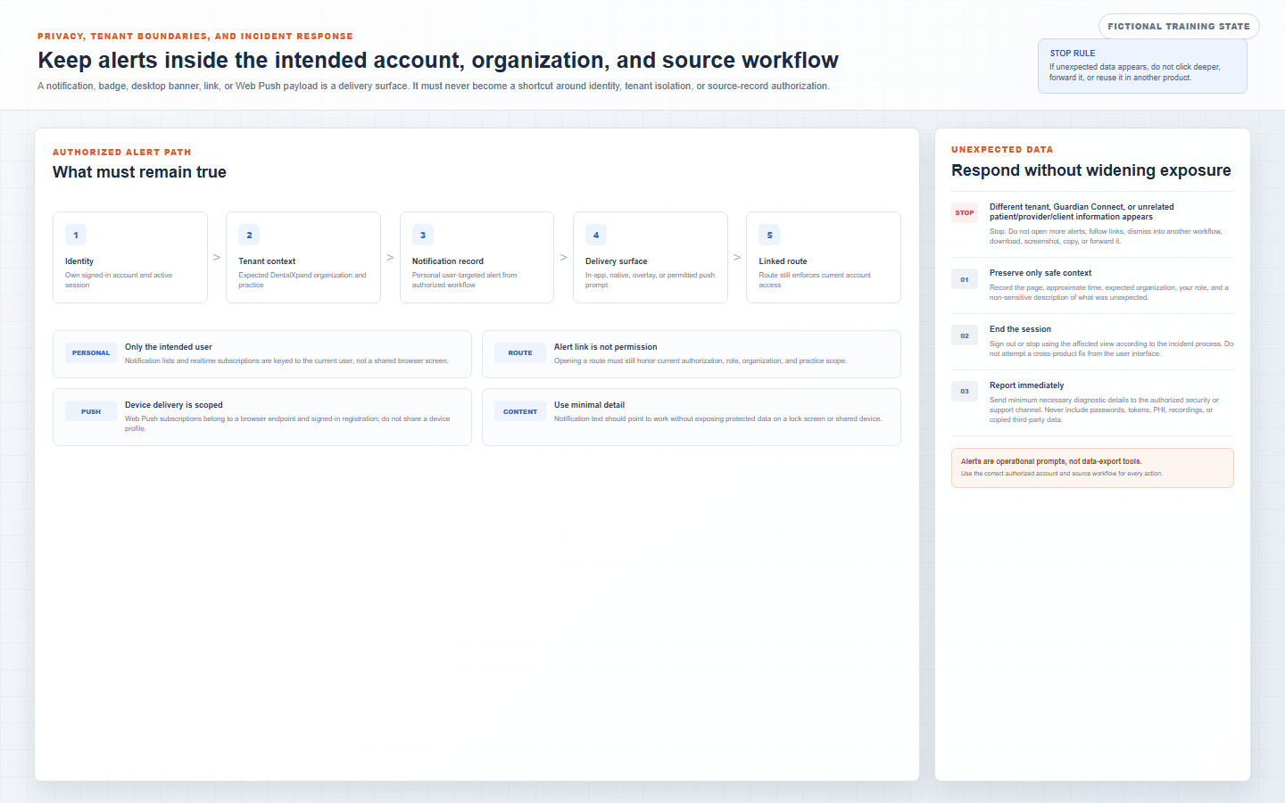Click 'Expected DentalXpand organization and practice' text

303,280
